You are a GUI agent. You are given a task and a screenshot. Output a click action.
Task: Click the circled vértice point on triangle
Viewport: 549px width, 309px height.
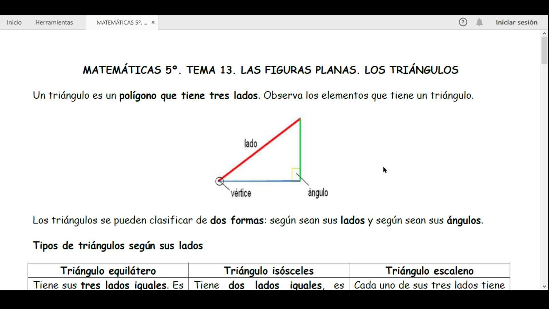click(219, 181)
